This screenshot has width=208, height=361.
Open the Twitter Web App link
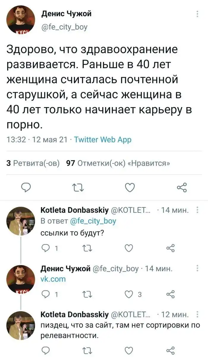102,140
